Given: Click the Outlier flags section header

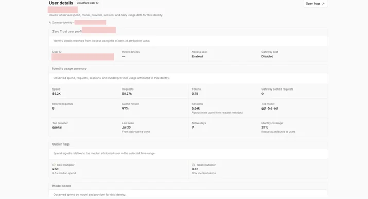Looking at the screenshot, I should 61,144.
